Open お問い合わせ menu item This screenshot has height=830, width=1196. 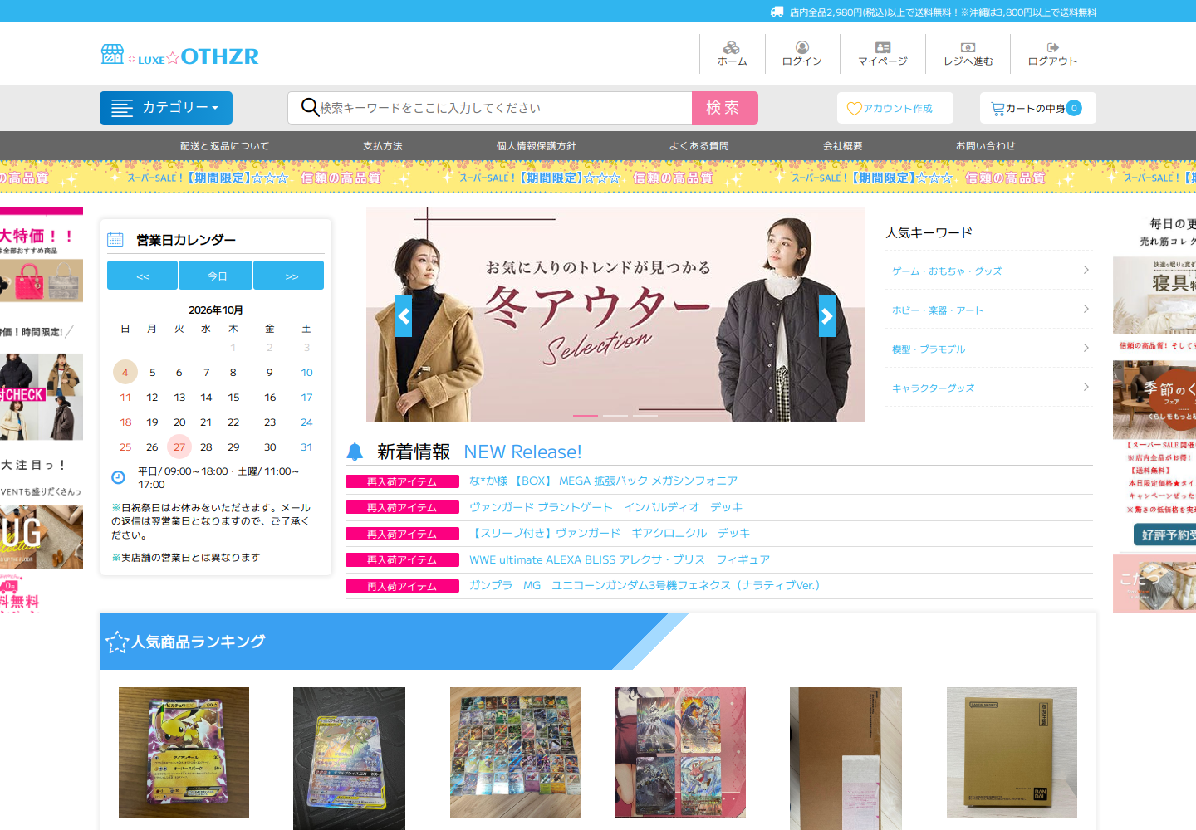986,146
